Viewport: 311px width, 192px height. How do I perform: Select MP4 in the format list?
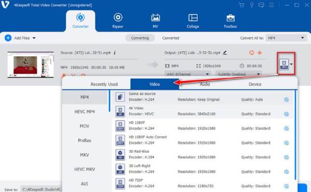84,97
